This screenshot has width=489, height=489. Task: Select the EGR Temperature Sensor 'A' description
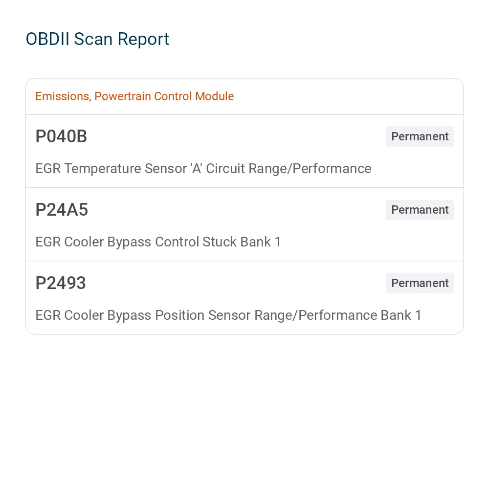tap(203, 169)
